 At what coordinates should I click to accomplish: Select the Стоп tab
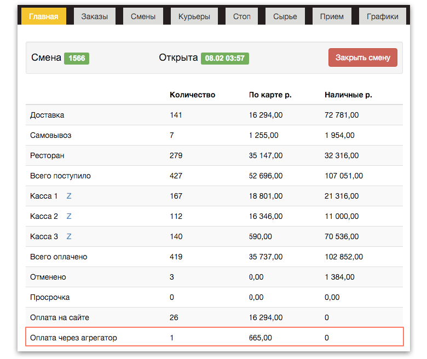pyautogui.click(x=241, y=16)
